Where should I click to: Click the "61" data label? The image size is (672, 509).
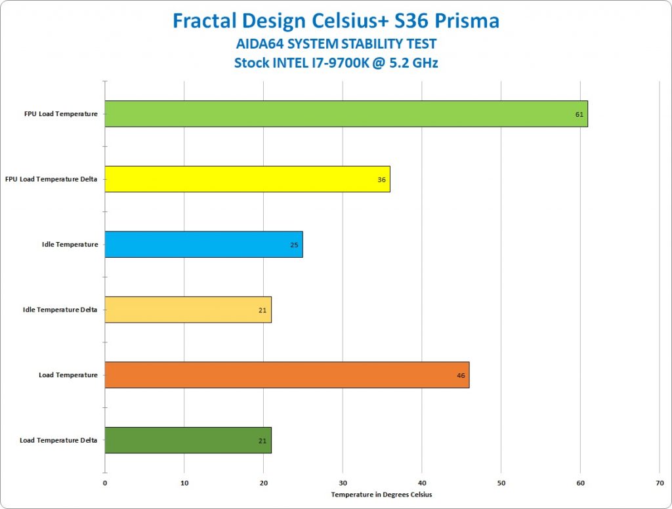[579, 114]
